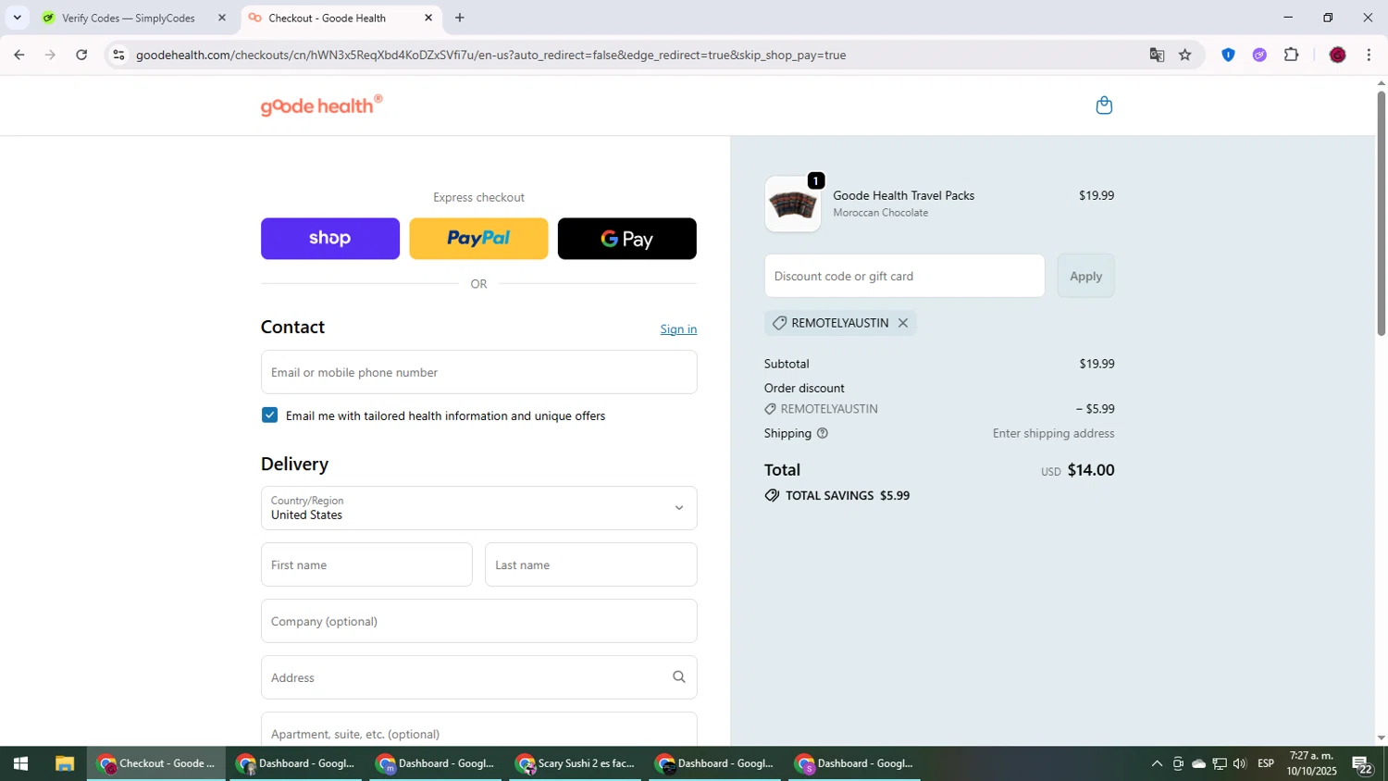
Task: Open the shopping bag cart icon
Action: tap(1103, 105)
